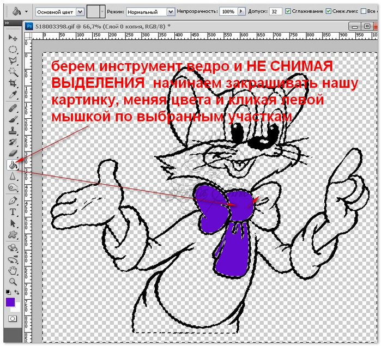Select the Eyedropper tool
The width and height of the screenshot is (381, 346).
click(x=13, y=94)
